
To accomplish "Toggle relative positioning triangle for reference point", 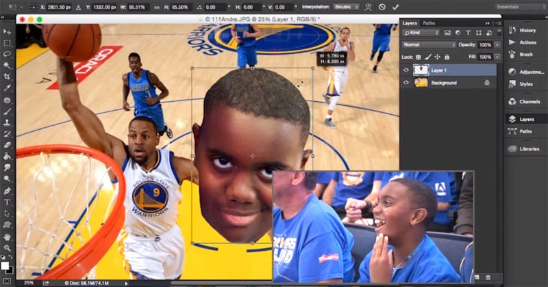I will tap(79, 7).
